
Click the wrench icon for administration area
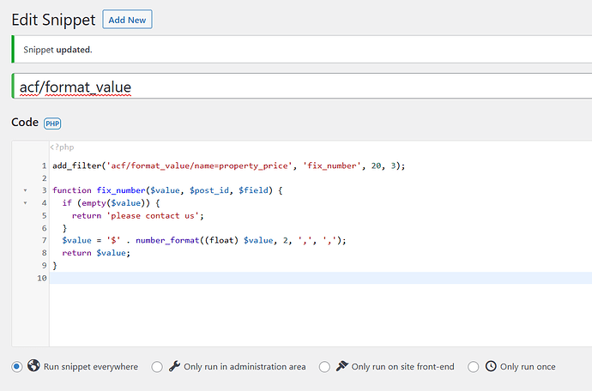click(174, 366)
